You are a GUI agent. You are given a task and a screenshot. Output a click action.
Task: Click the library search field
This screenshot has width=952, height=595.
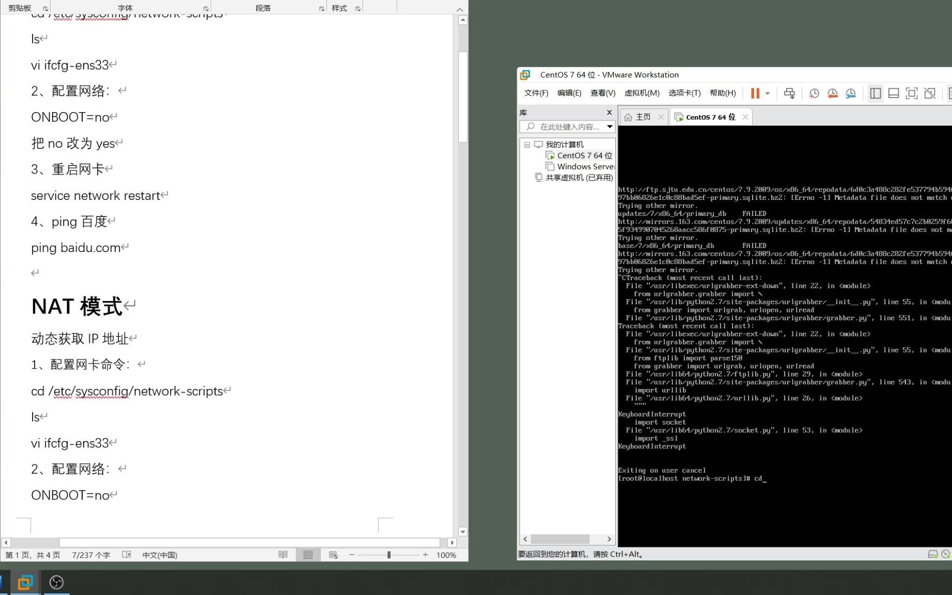coord(563,127)
